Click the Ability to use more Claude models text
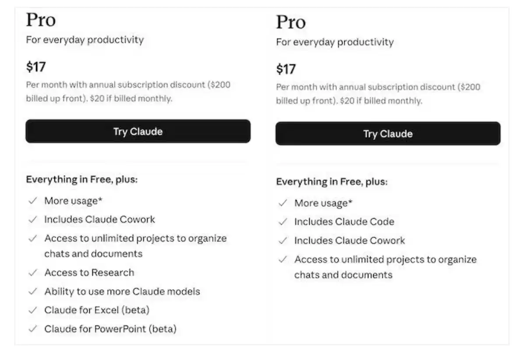This screenshot has width=523, height=354. pyautogui.click(x=122, y=291)
